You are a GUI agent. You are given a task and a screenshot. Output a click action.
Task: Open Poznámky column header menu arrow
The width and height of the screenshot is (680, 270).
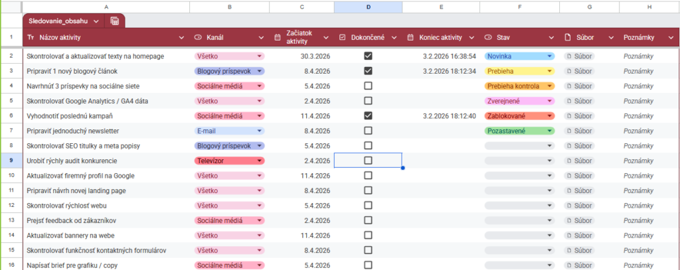pyautogui.click(x=671, y=38)
